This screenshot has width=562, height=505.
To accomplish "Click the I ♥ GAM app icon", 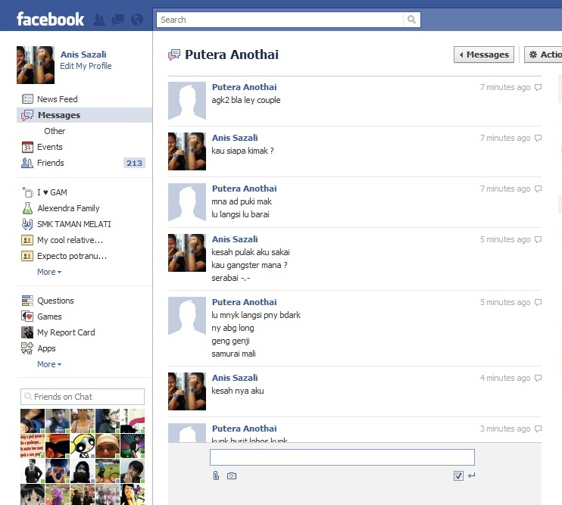I will (27, 192).
